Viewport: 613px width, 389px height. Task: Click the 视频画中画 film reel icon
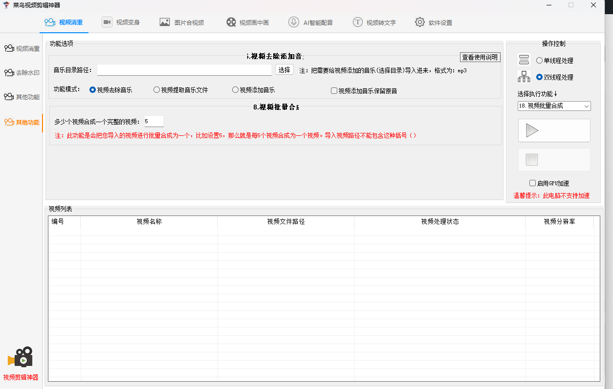point(231,22)
